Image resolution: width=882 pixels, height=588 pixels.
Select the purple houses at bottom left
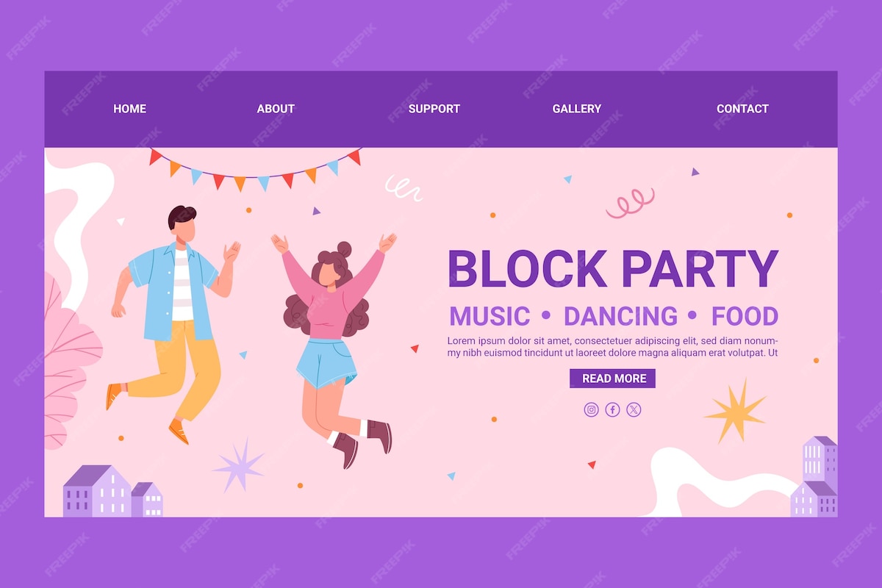113,490
